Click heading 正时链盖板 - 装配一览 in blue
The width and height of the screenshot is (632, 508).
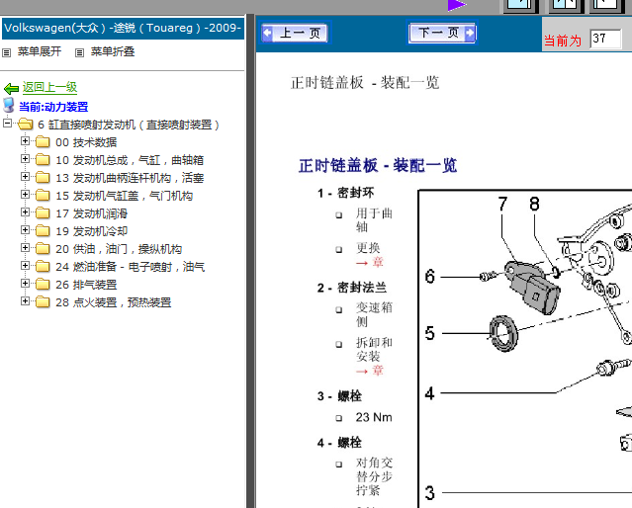coord(378,166)
